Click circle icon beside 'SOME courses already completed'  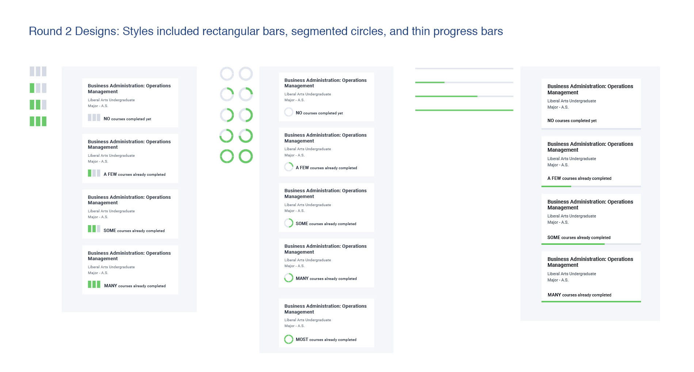pyautogui.click(x=289, y=223)
